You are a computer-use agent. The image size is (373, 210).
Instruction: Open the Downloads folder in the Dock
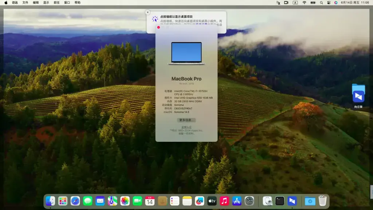coord(310,201)
